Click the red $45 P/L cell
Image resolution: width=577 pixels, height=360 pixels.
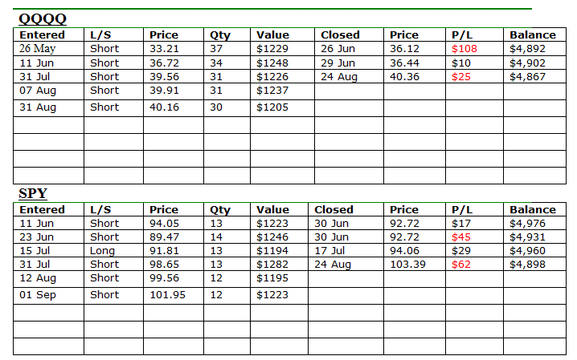(461, 237)
